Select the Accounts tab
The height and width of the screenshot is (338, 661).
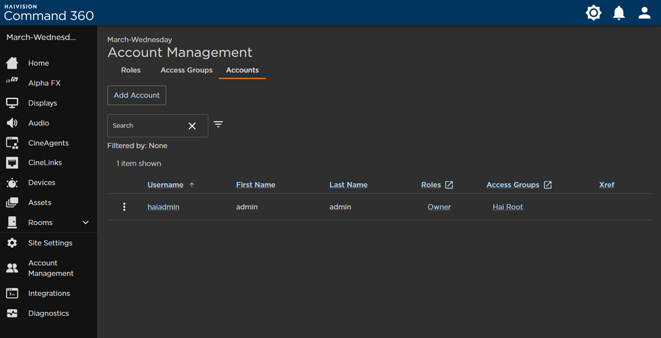tap(242, 70)
